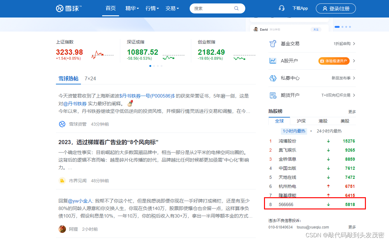389x241 pixels.
Task: Open 天地在线 in hot stocks list
Action: [287, 177]
